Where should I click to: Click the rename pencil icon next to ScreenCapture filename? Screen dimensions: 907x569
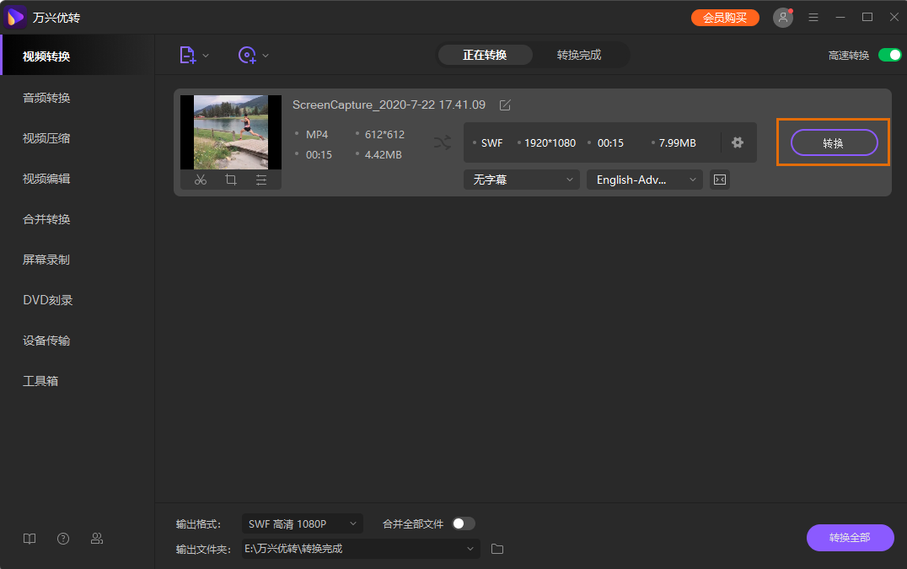tap(504, 105)
